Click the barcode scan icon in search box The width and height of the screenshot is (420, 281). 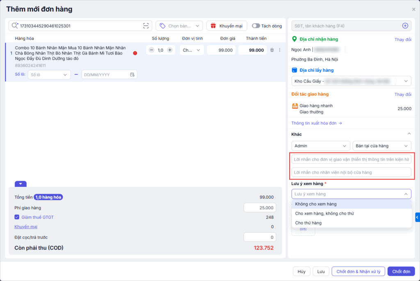click(146, 26)
